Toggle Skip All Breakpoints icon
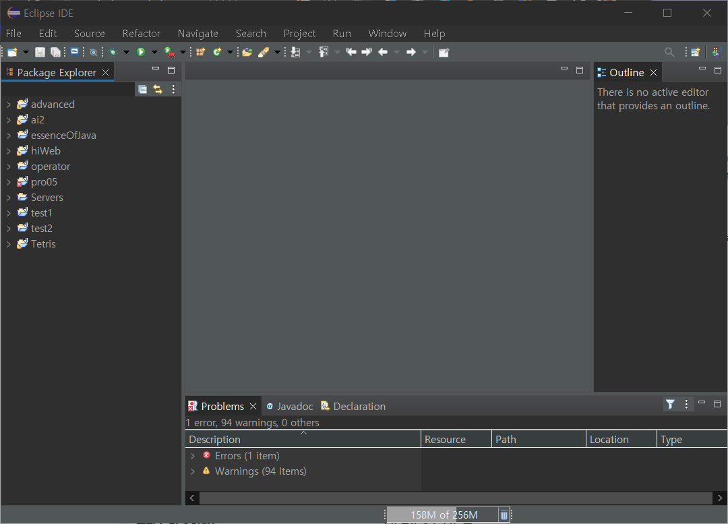This screenshot has width=728, height=524. click(93, 52)
